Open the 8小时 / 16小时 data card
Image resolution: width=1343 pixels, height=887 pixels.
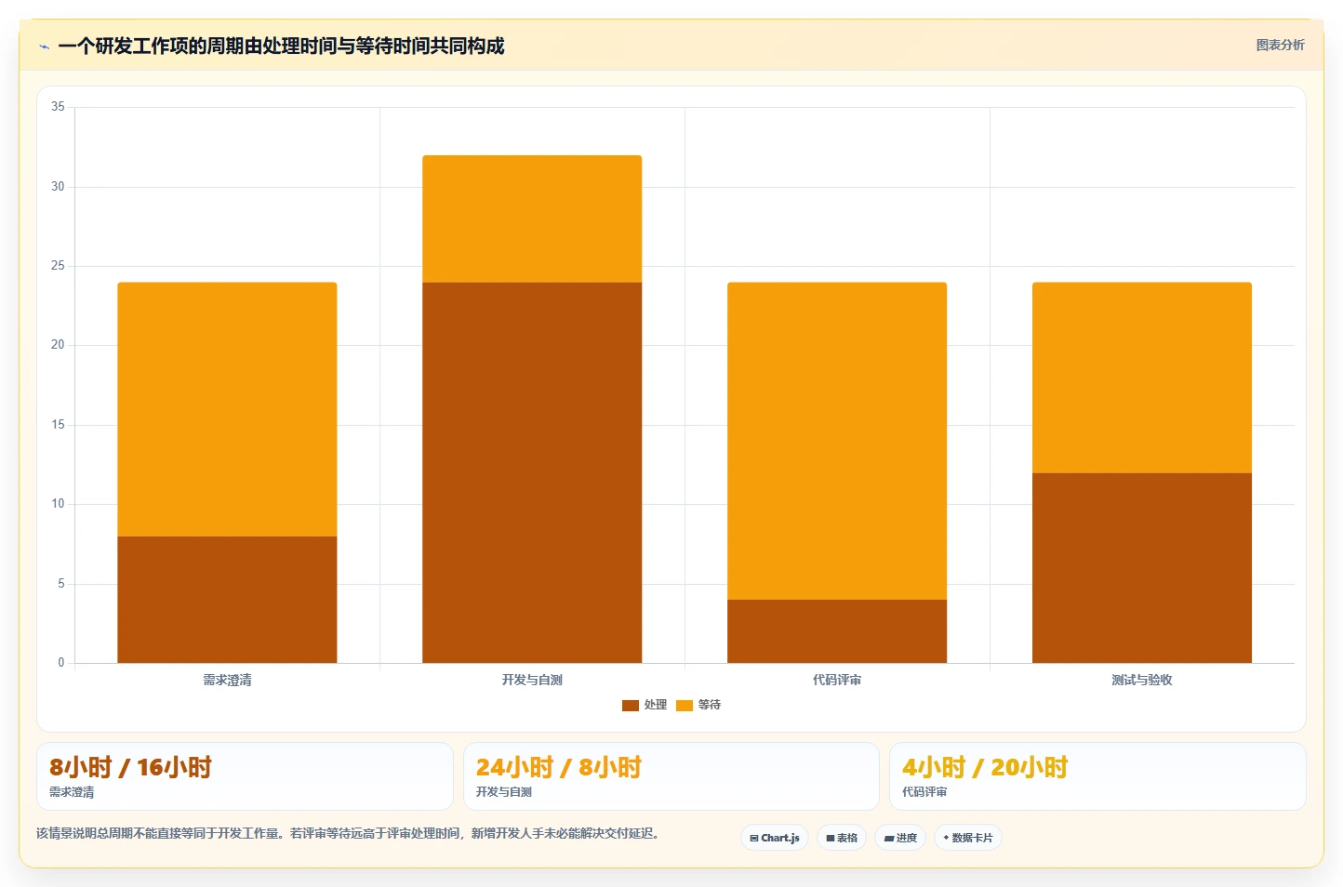(x=245, y=776)
